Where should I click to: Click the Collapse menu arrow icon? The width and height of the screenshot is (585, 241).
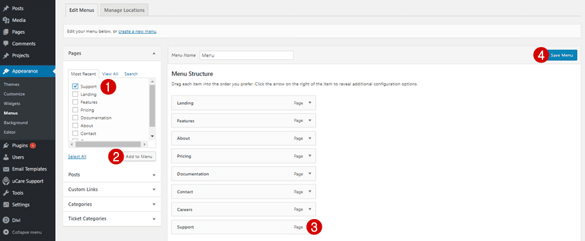click(x=6, y=232)
